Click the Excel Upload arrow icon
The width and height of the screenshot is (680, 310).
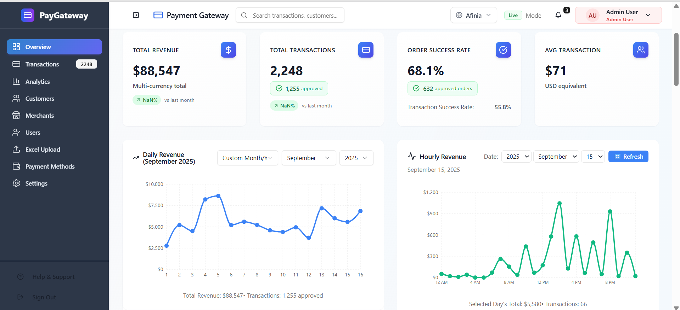click(x=16, y=149)
